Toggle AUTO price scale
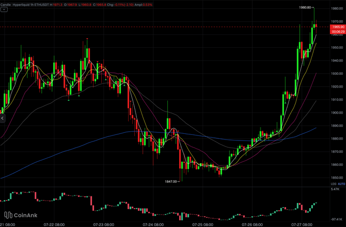346x227 pixels. point(341,184)
